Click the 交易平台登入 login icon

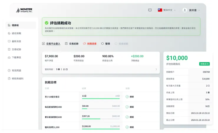(43, 44)
